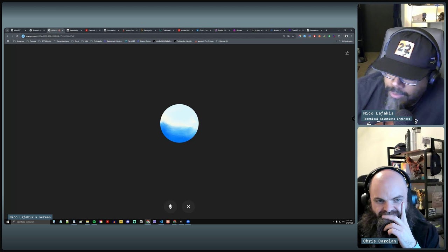Open the NanoGPT bookmark

(130, 41)
